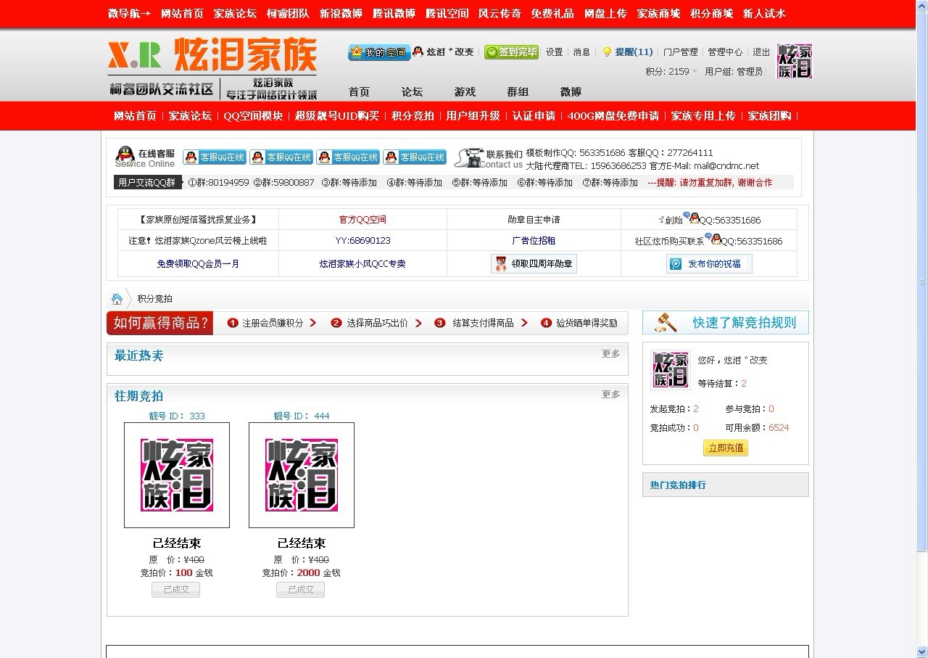
Task: Open 我的空间 button with crown icon
Action: (x=379, y=52)
